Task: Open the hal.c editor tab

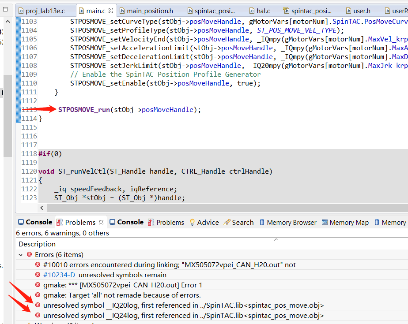Action: pos(260,11)
